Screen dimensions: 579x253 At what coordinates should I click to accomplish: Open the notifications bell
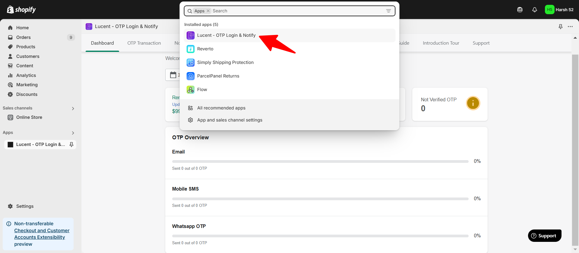(535, 10)
